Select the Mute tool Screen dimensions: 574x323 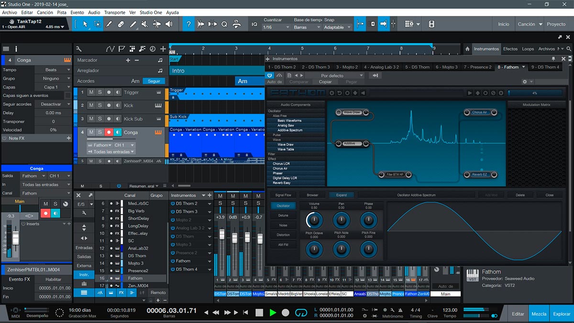145,24
